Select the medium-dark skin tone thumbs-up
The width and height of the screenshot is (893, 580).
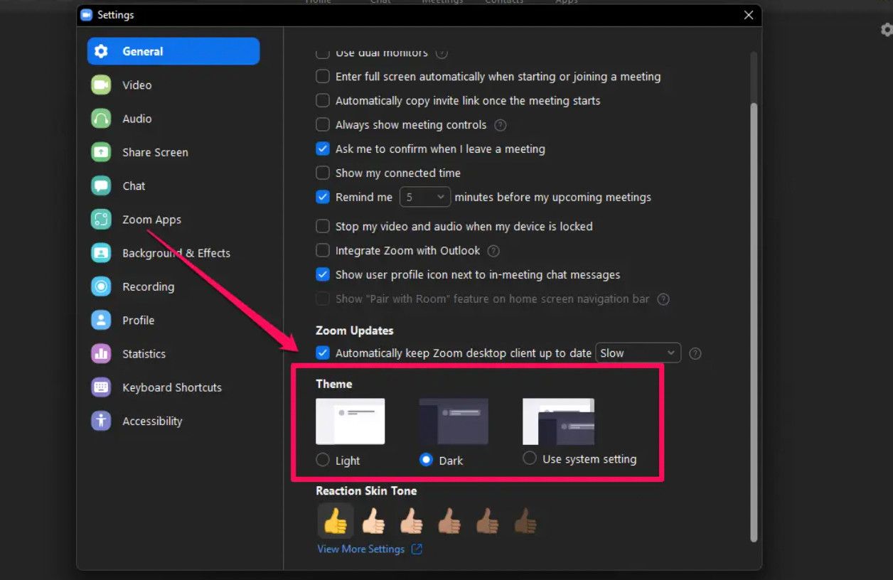487,521
